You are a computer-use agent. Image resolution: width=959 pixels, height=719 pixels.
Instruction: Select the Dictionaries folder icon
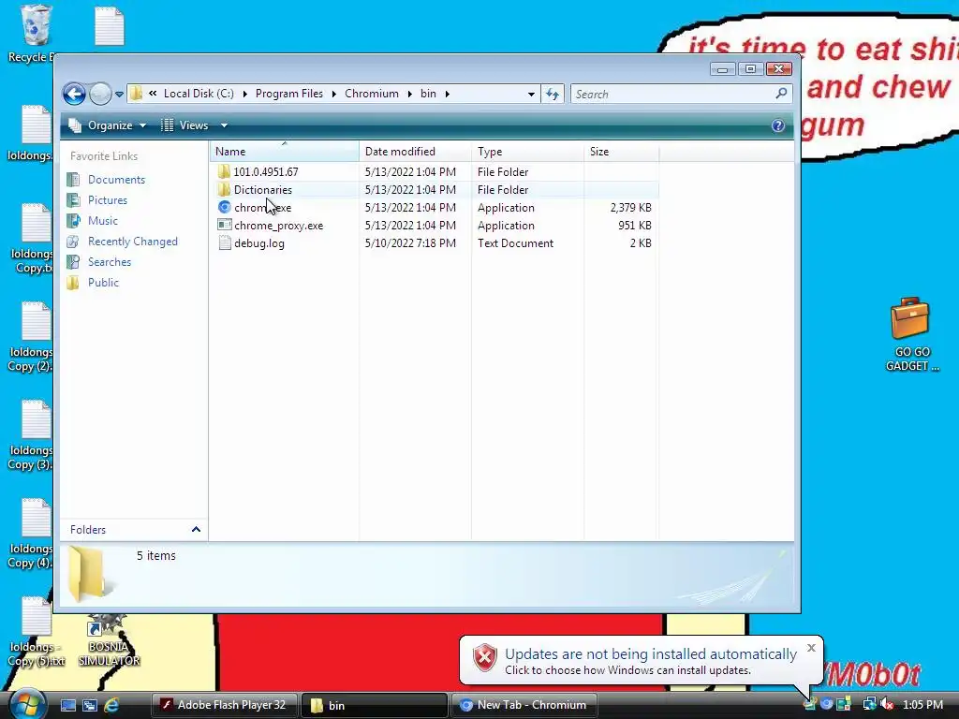tap(224, 189)
